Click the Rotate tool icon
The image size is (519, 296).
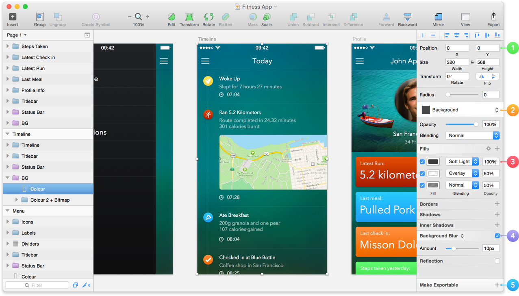208,17
